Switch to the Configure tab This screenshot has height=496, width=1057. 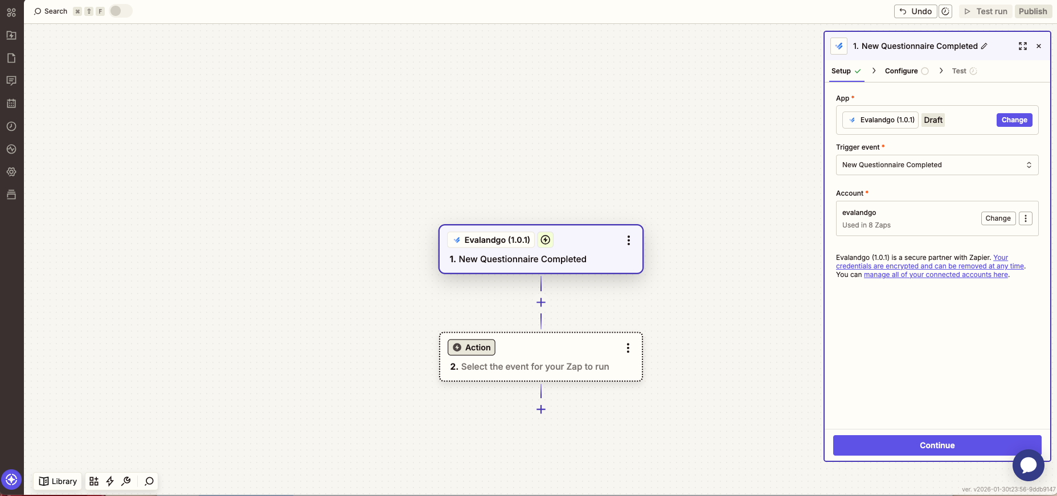901,71
